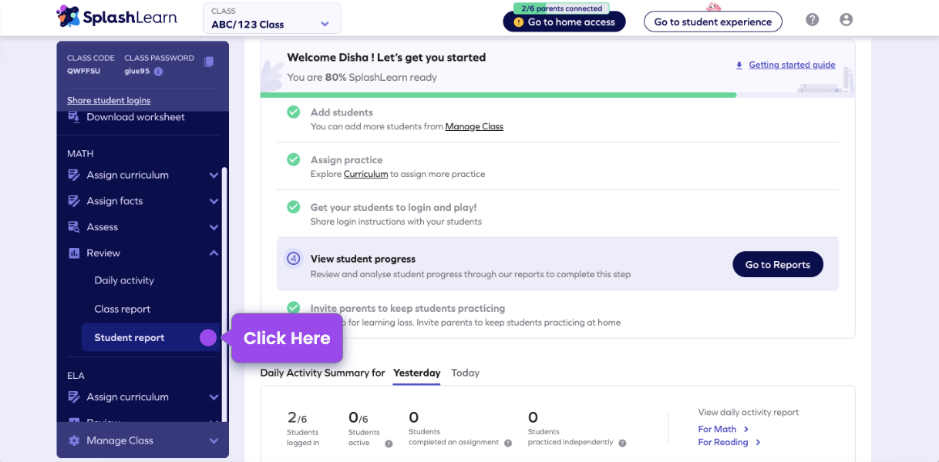
Task: Open the Download worksheet icon
Action: [x=75, y=116]
